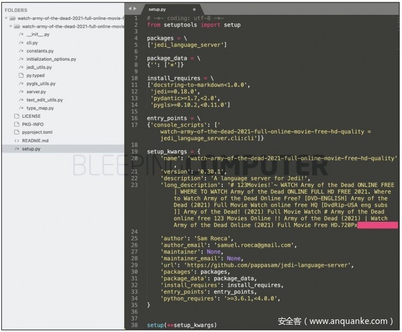This screenshot has height=332, width=402.
Task: Click the top-level root folder icon
Action: (x=12, y=18)
